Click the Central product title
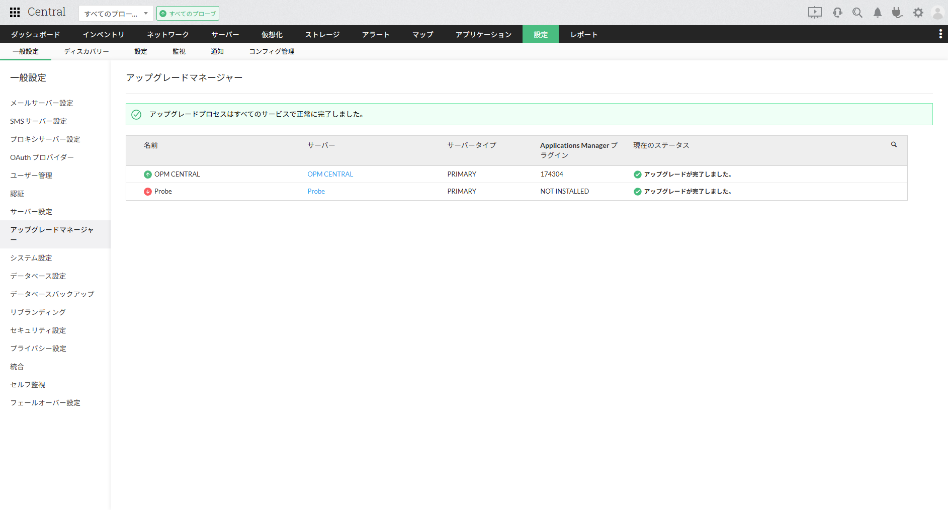The width and height of the screenshot is (948, 510). pos(47,12)
